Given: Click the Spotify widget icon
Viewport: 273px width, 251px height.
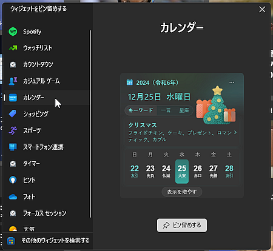Looking at the screenshot, I should pos(13,32).
